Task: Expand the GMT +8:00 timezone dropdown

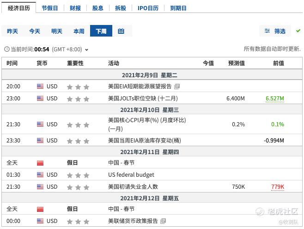Action: pyautogui.click(x=87, y=50)
